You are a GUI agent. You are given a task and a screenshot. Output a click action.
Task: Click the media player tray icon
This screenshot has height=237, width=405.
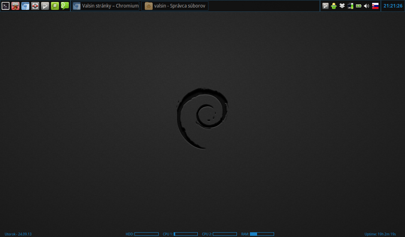(326, 6)
